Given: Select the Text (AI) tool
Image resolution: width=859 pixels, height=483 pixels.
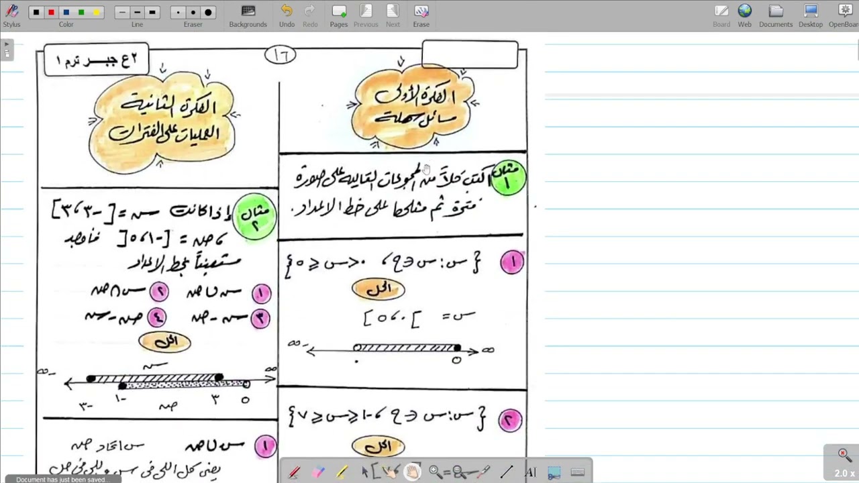Looking at the screenshot, I should [530, 472].
